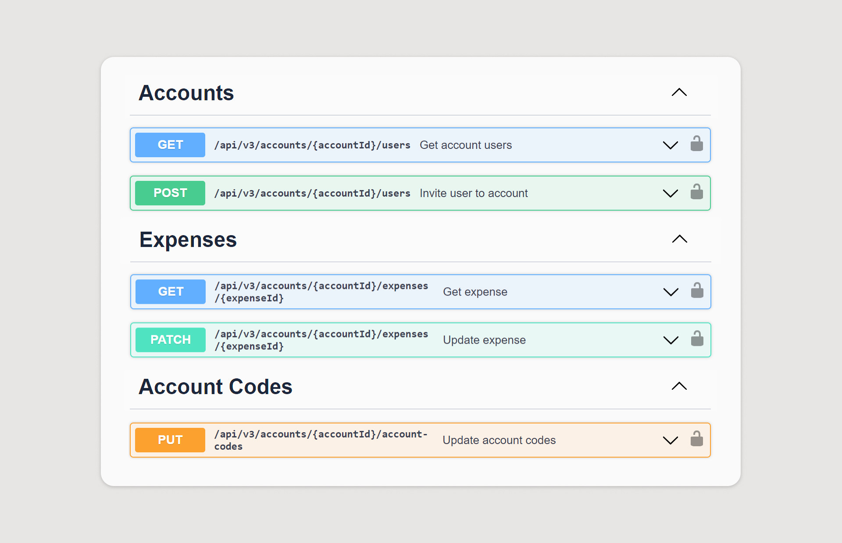Image resolution: width=842 pixels, height=543 pixels.
Task: Collapse the Account Codes section chevron
Action: (x=679, y=386)
